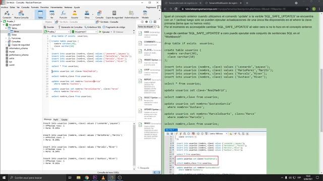Image resolution: width=323 pixels, height=181 pixels.
Task: Click the Nueva Consulta toolbar icon
Action: tap(21, 15)
